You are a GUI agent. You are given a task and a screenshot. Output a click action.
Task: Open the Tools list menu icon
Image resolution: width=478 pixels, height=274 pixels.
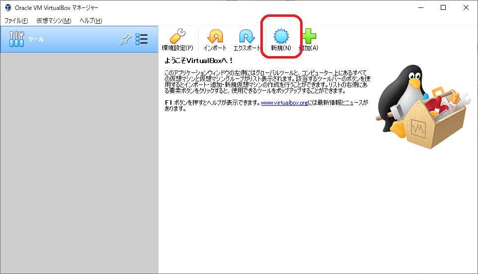pos(142,39)
